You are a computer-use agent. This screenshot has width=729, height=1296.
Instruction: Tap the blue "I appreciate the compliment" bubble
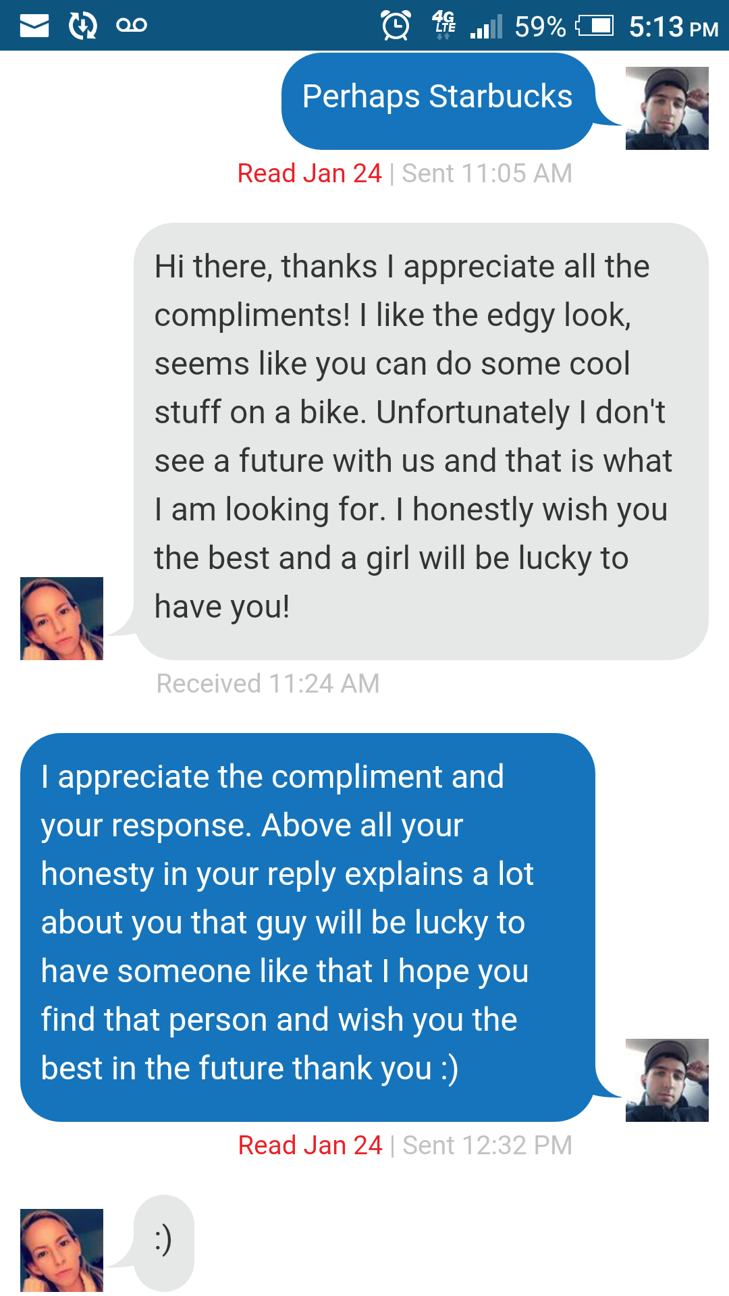click(307, 926)
